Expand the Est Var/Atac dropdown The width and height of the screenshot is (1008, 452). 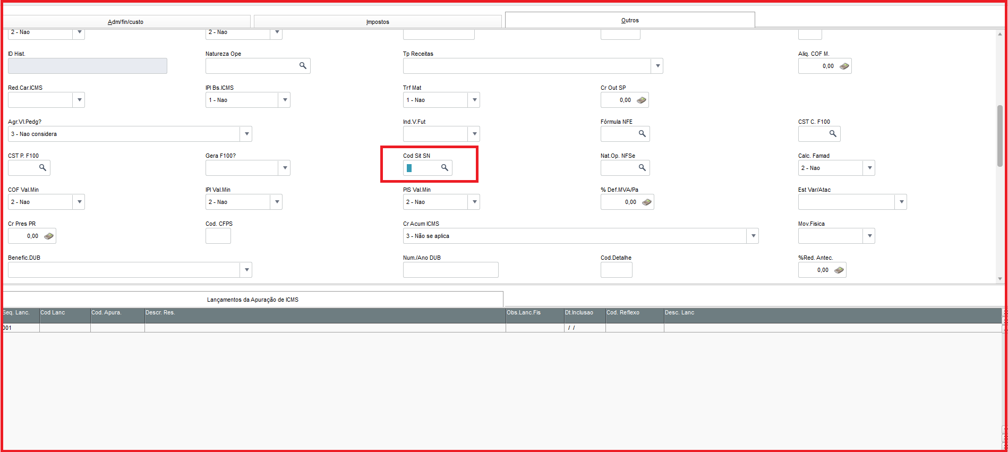click(901, 202)
